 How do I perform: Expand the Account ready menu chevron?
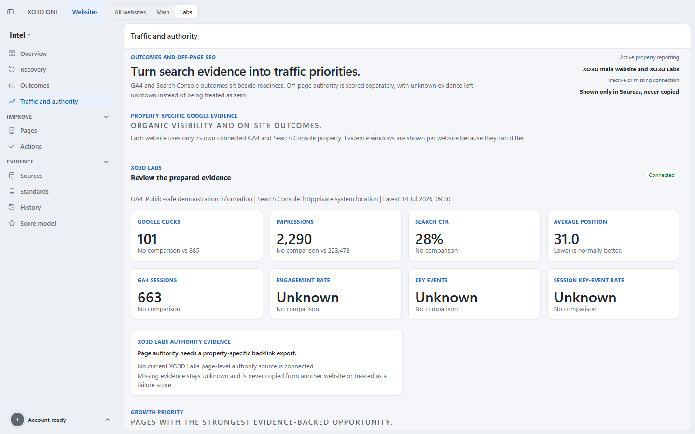click(108, 420)
